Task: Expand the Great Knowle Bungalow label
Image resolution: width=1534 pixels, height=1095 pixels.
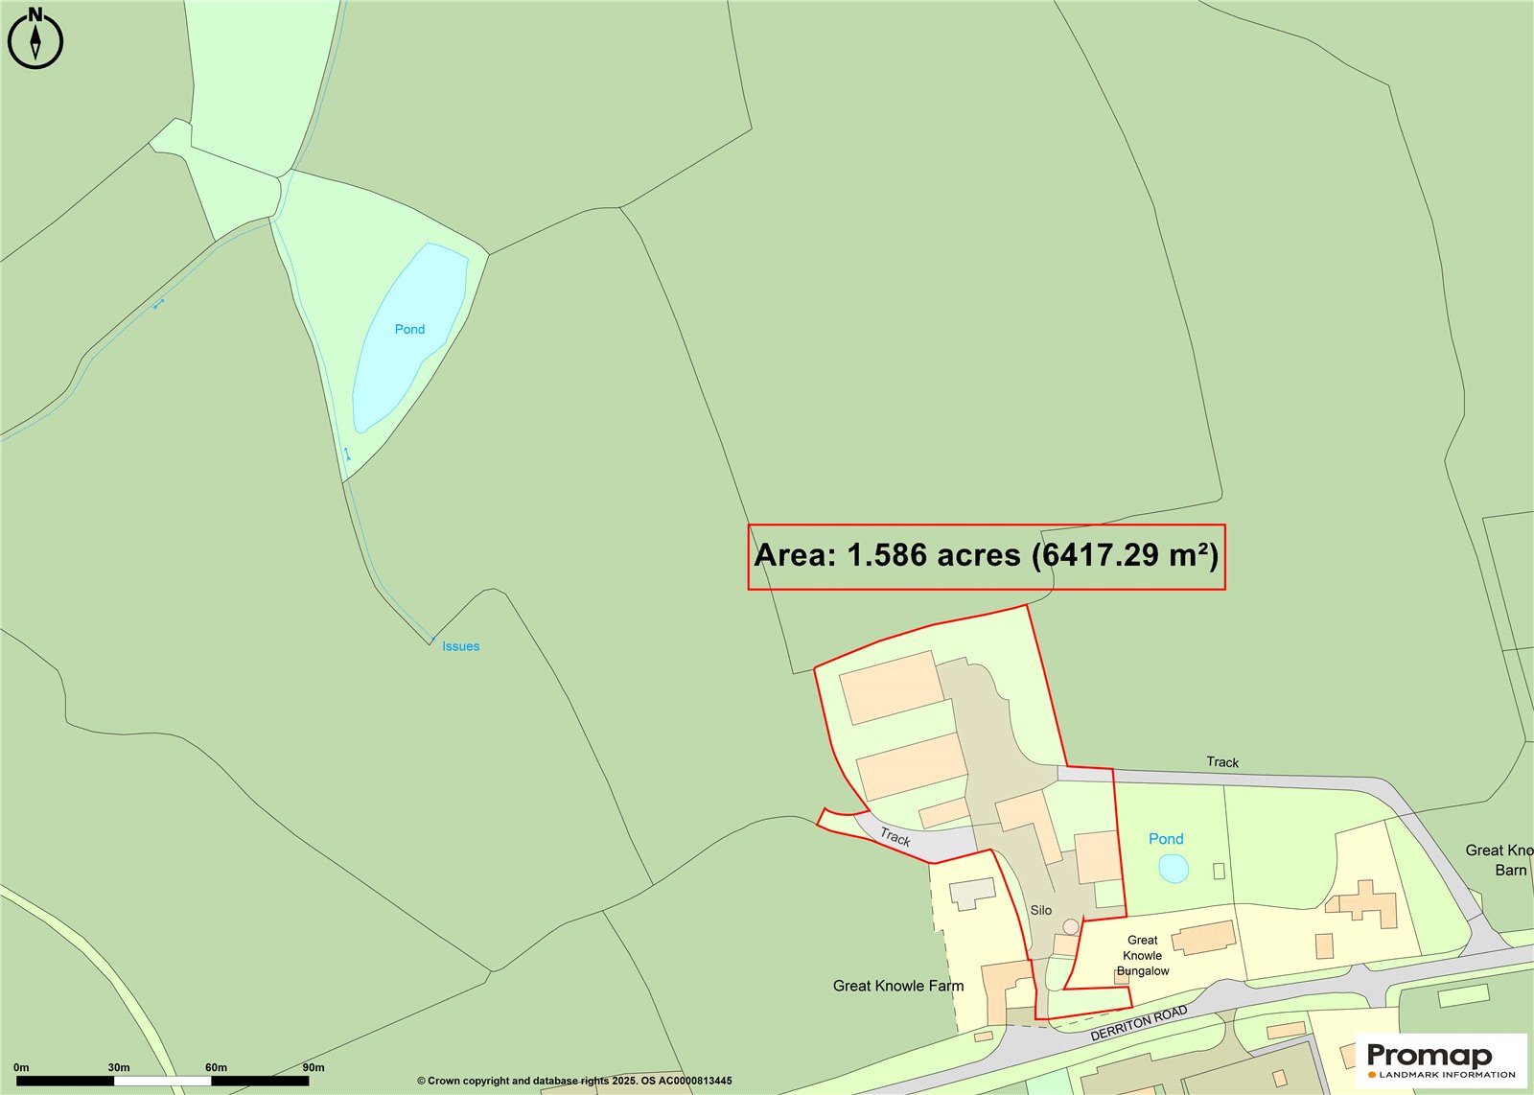Action: click(x=1144, y=955)
